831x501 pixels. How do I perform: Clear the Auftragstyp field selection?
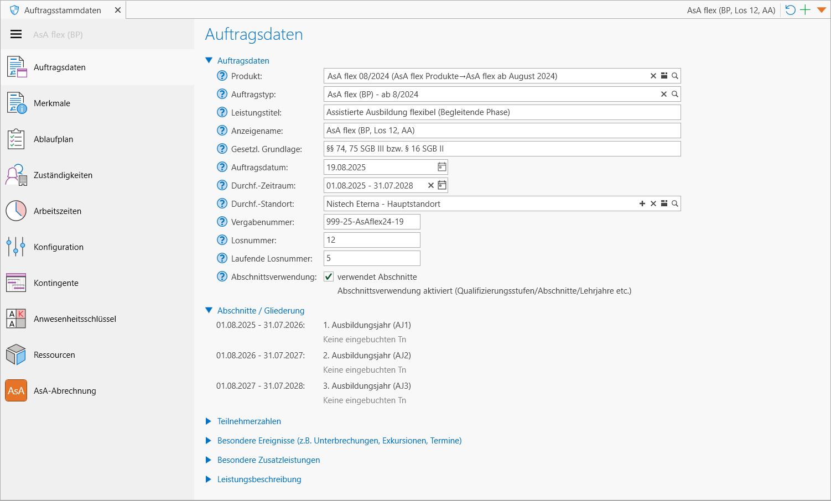pos(664,94)
